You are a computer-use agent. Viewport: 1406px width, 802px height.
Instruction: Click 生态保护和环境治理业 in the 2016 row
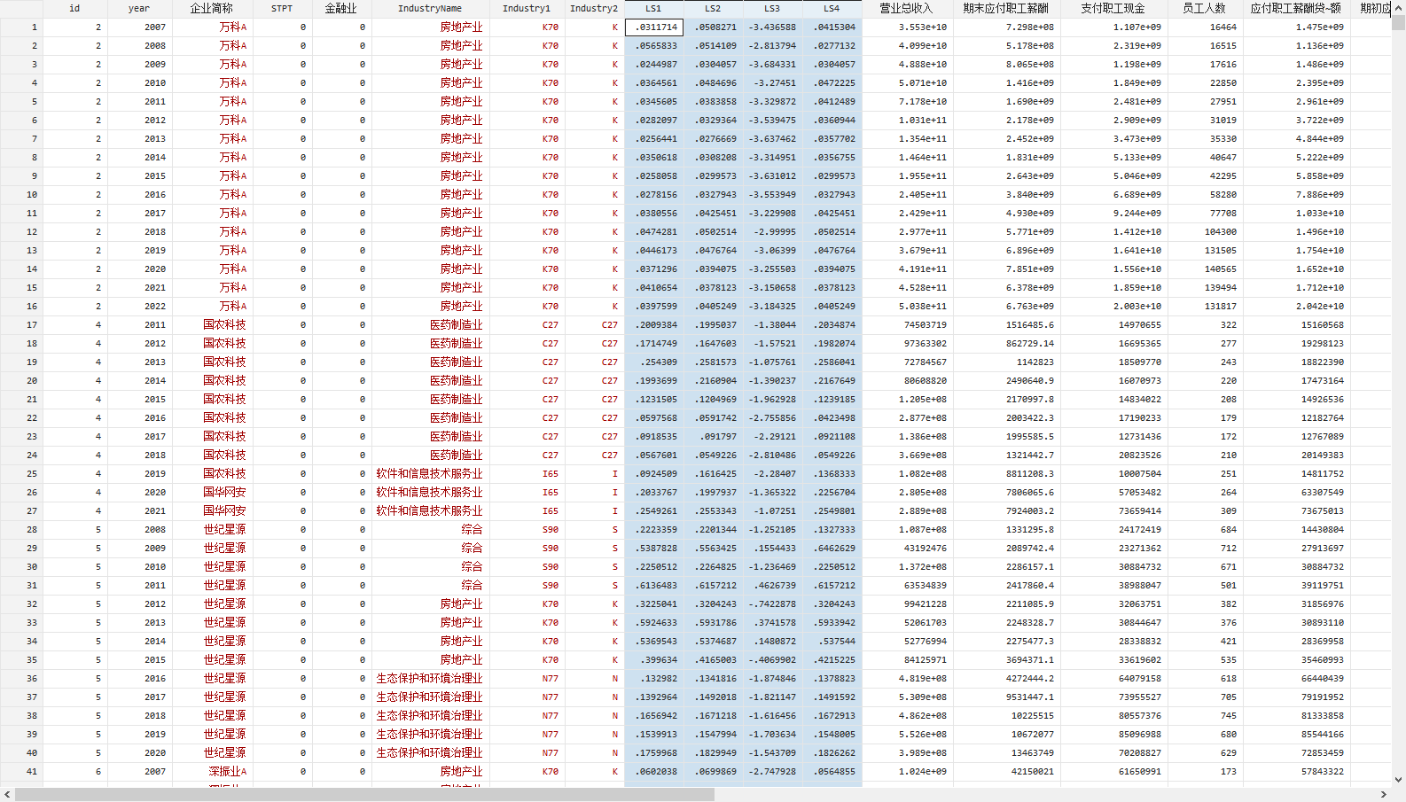pos(430,679)
